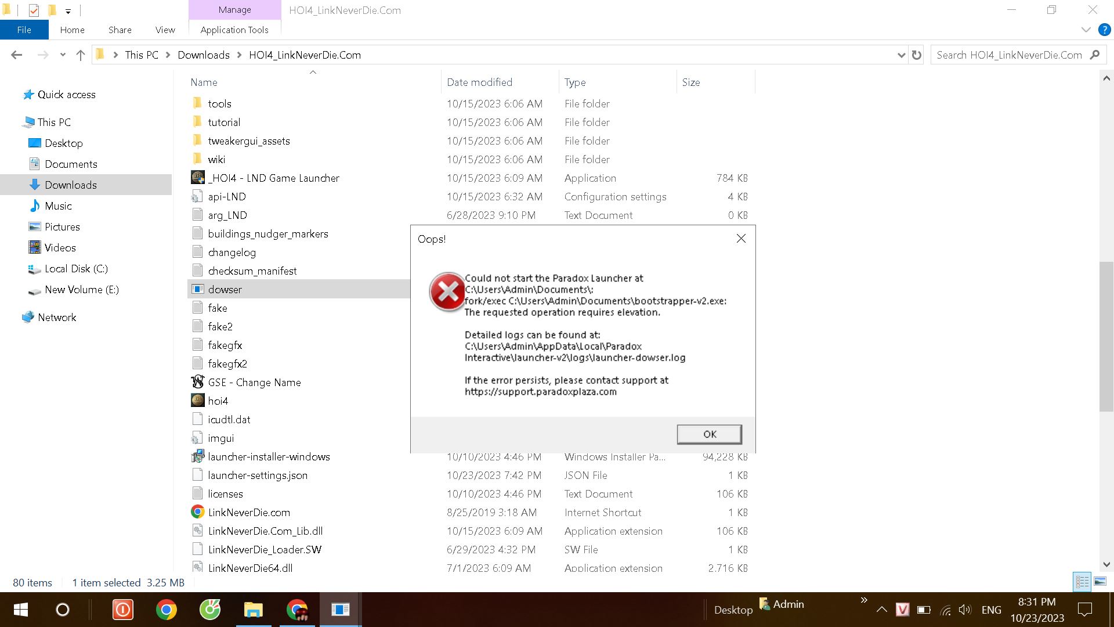Open the File ribbon tab
1114x627 pixels.
point(24,30)
